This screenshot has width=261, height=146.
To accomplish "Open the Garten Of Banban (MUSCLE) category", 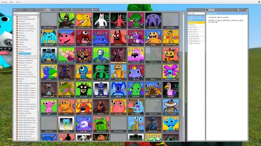I will pos(27,58).
